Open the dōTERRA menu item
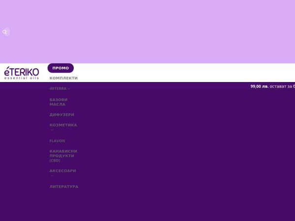This screenshot has height=221, width=295. click(58, 88)
